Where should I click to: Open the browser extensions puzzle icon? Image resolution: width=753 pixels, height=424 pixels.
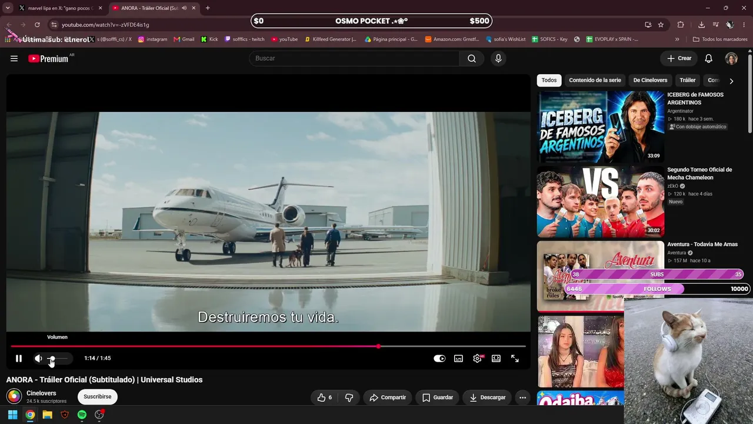coord(681,25)
